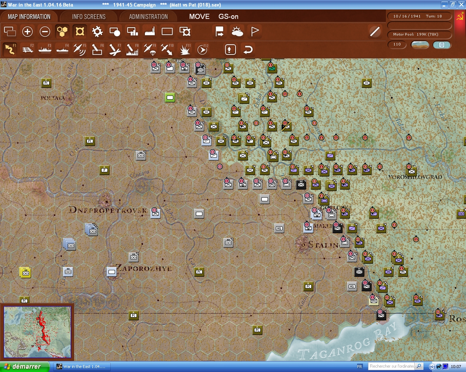Toggle the yellow hexagon grid icon

pyautogui.click(x=62, y=32)
